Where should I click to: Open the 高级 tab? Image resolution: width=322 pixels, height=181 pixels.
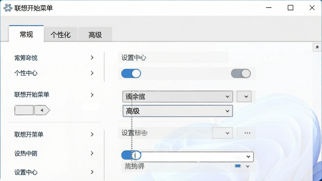(x=95, y=35)
